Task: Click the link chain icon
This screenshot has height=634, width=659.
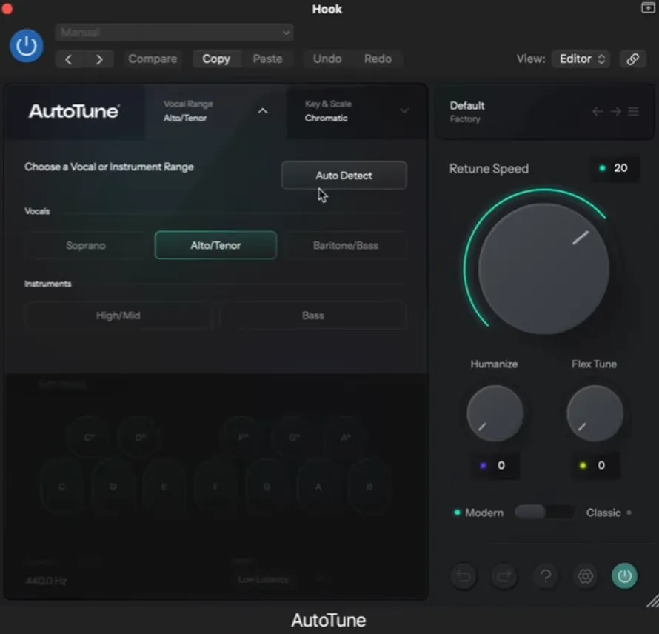Action: click(x=633, y=59)
